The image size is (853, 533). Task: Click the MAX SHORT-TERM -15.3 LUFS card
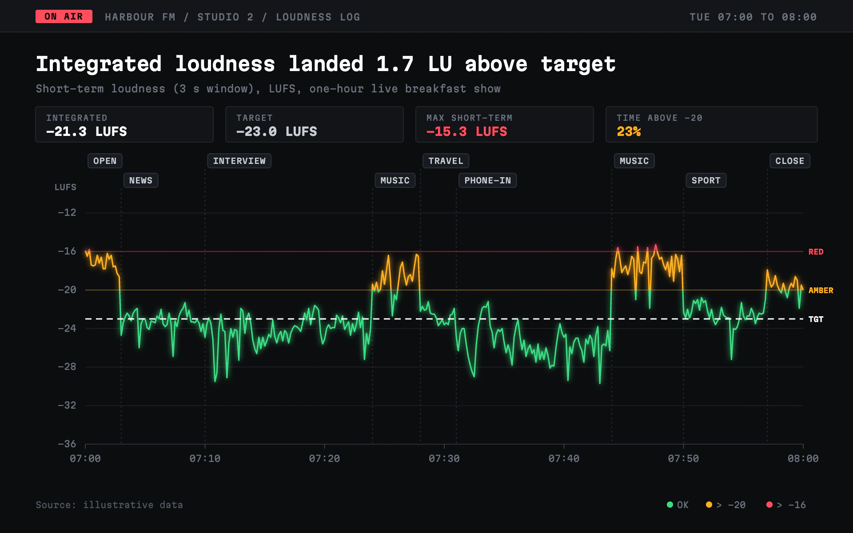click(x=505, y=124)
